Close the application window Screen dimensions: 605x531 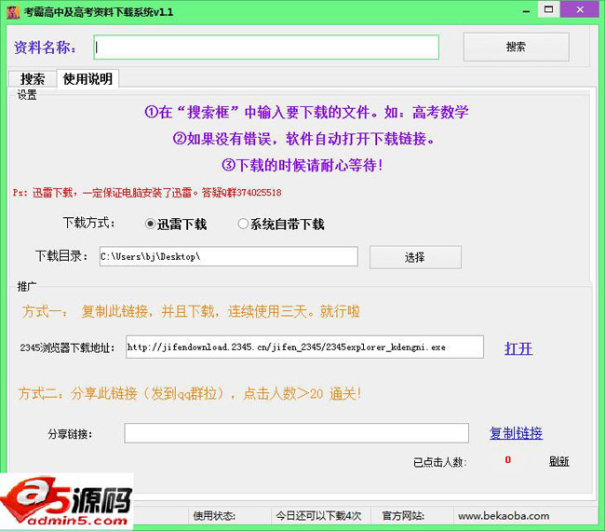[580, 9]
